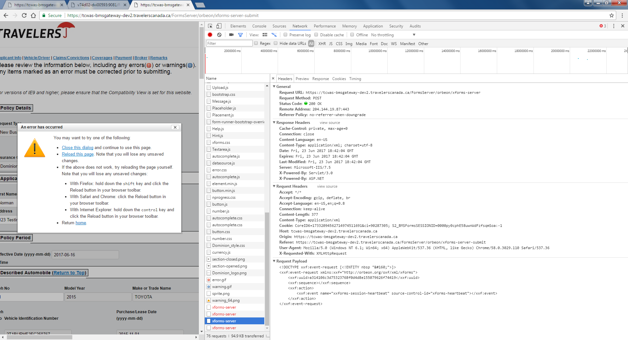628x340 pixels.
Task: Check the Disable cache option
Action: 316,35
